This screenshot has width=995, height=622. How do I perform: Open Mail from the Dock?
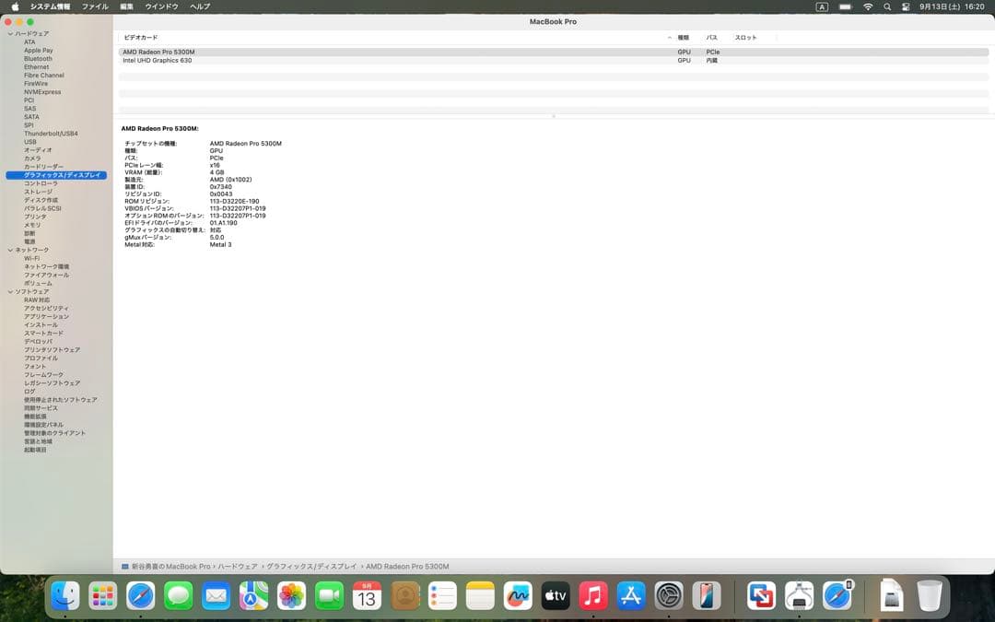216,596
